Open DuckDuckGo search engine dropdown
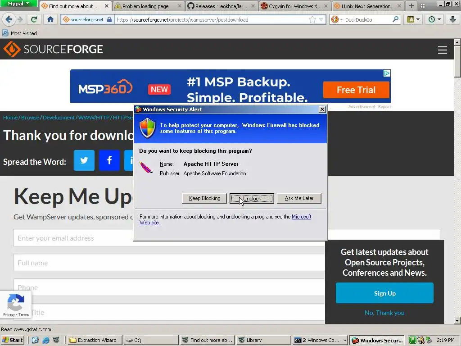 pos(337,20)
